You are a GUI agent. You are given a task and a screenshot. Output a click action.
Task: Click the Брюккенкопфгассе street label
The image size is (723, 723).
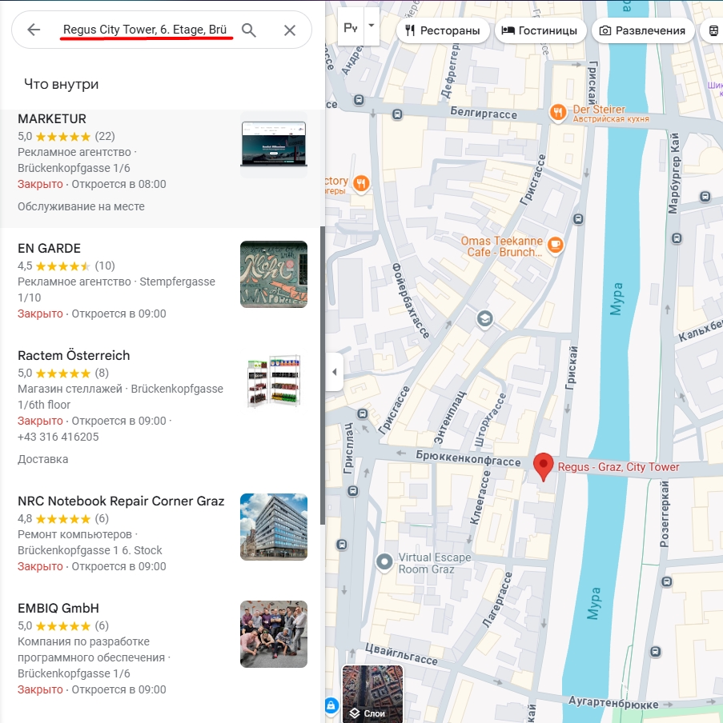pyautogui.click(x=468, y=458)
